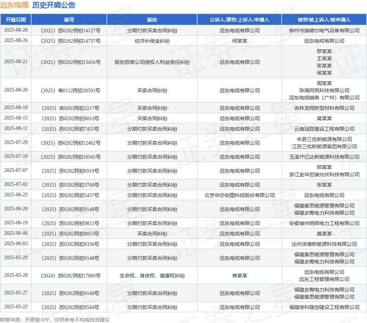Click date cell 2025-07-02
367x323 pixels.
point(16,184)
